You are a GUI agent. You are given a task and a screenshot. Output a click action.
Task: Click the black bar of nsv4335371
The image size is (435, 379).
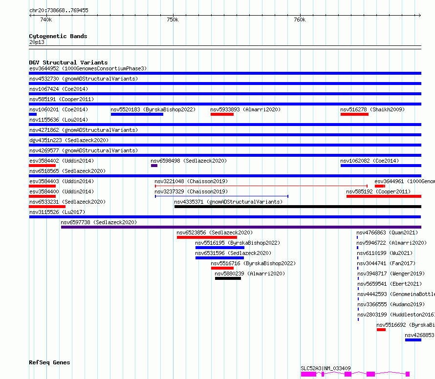[298, 207]
